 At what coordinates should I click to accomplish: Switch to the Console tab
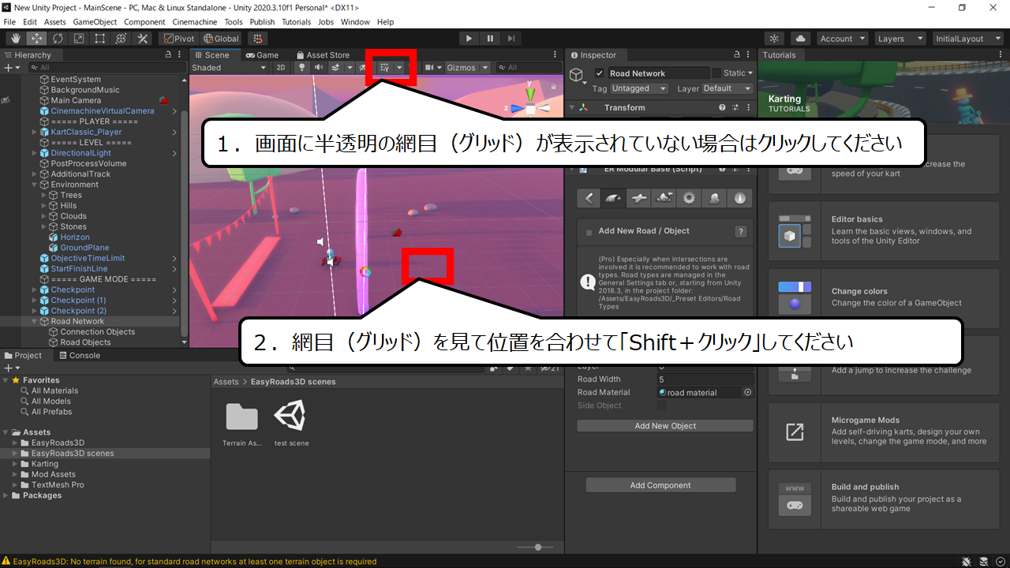pos(79,356)
